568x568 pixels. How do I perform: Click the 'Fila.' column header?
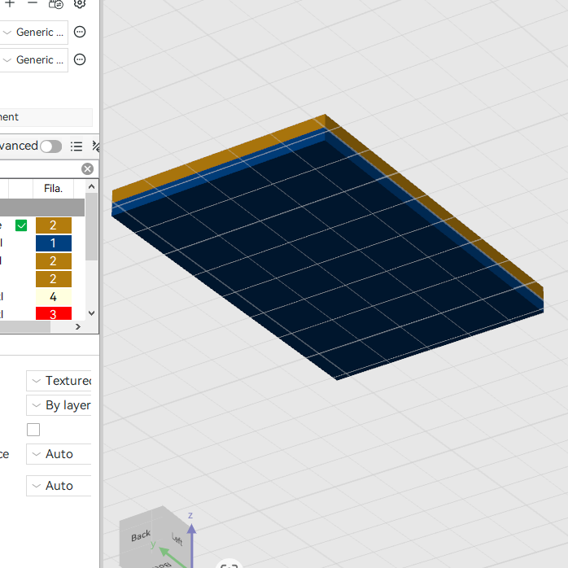click(x=53, y=188)
